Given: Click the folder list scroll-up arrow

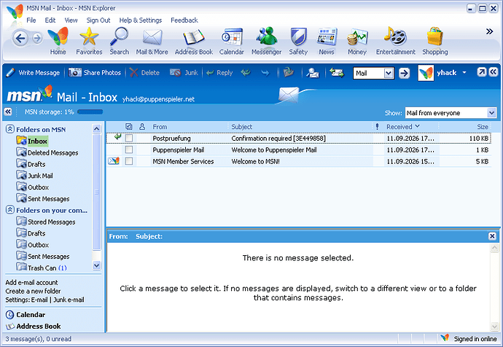Looking at the screenshot, I should pos(96,129).
